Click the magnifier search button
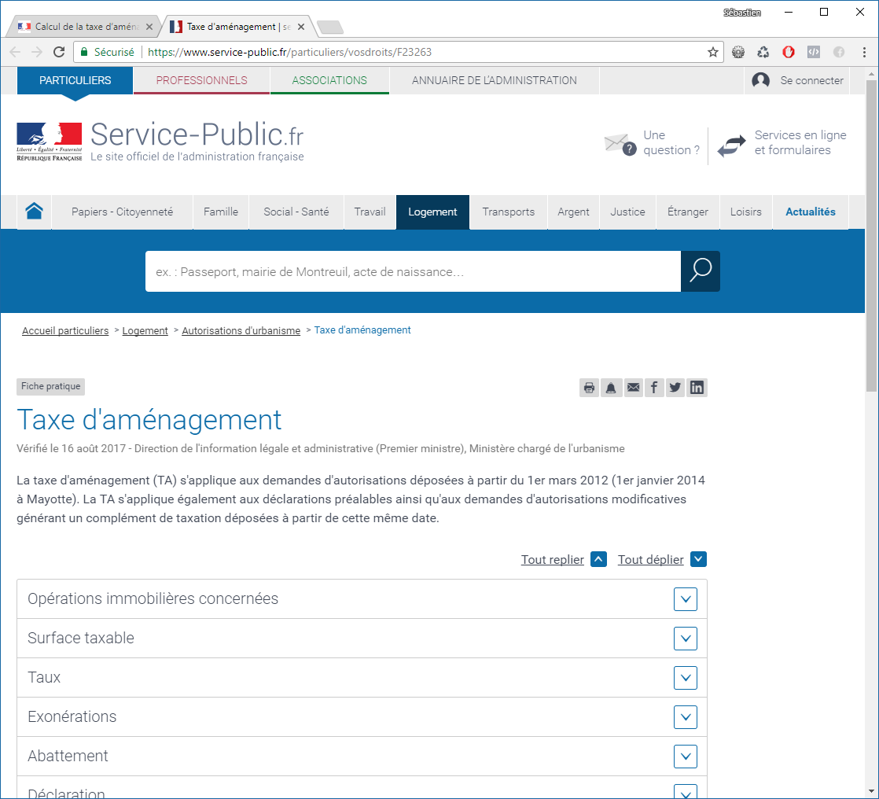This screenshot has height=799, width=879. pyautogui.click(x=700, y=271)
